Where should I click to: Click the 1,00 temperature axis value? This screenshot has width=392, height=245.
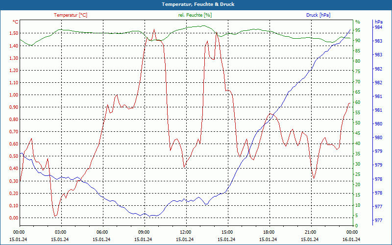(14, 95)
